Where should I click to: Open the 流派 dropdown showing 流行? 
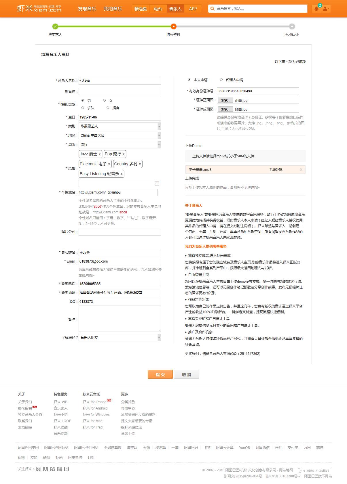120,145
